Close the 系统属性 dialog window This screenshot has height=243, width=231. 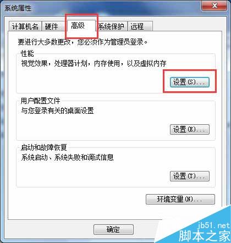click(x=215, y=6)
